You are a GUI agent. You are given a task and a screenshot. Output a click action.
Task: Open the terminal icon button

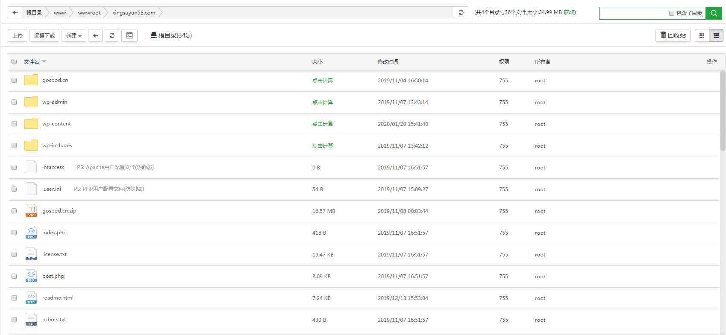[x=129, y=35]
